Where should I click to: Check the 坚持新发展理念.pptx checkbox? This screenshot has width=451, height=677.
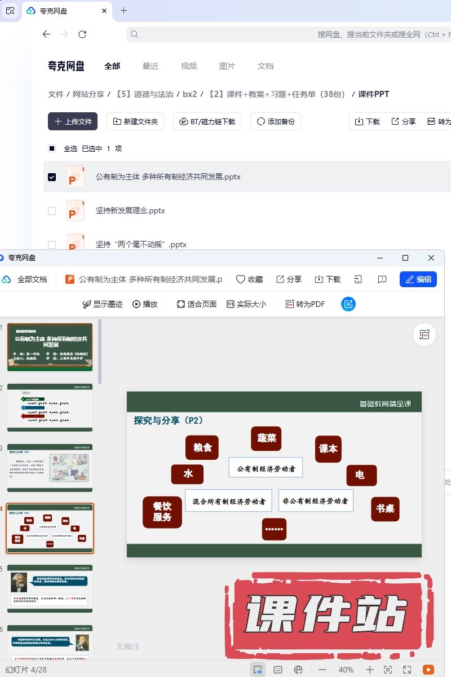point(52,211)
